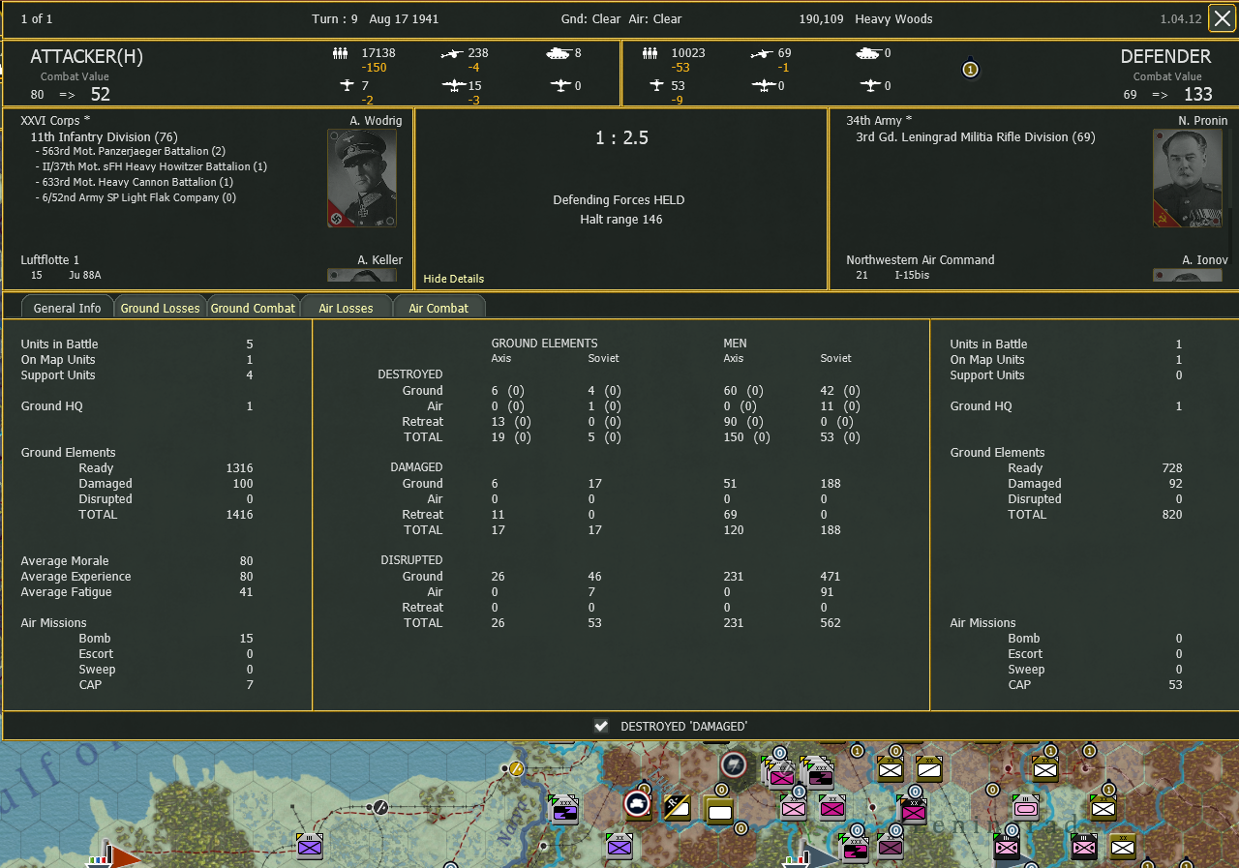This screenshot has width=1239, height=868.
Task: Select 3rd Gd. Leningrad Militia Rifle Division
Action: point(976,137)
